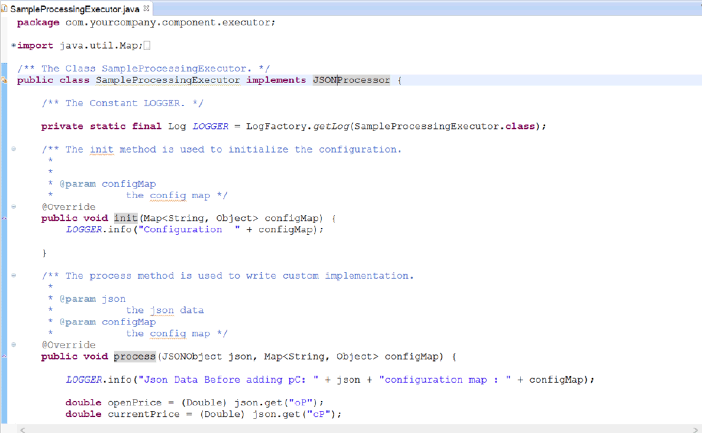The image size is (702, 433).
Task: Click the "oP" string literal
Action: tap(300, 402)
